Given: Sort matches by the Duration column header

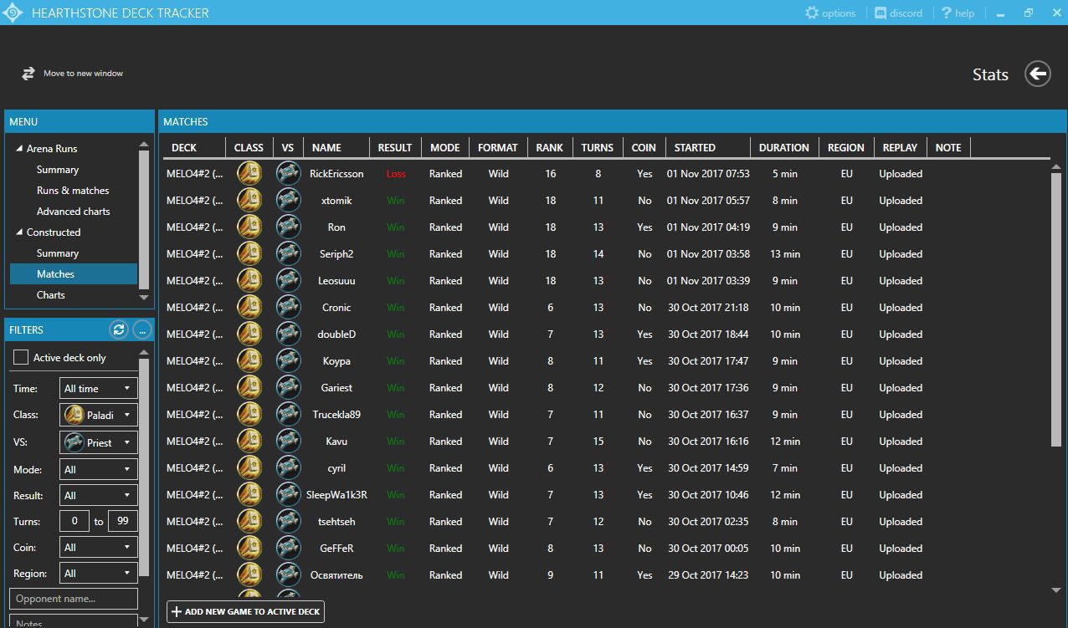Looking at the screenshot, I should point(783,148).
